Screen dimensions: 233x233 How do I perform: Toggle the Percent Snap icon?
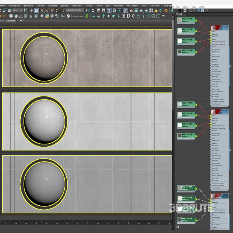[x=52, y=10]
